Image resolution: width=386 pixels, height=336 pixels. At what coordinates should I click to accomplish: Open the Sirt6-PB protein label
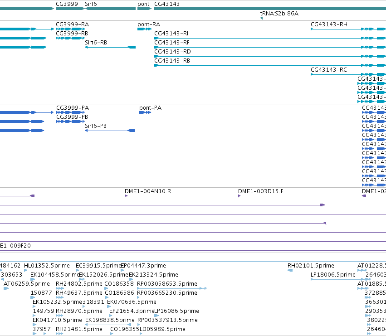(96, 126)
